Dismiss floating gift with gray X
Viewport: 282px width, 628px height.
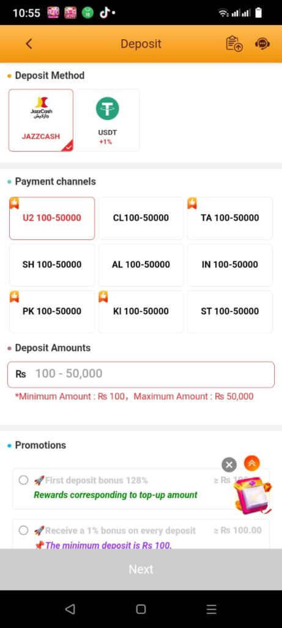(x=229, y=465)
